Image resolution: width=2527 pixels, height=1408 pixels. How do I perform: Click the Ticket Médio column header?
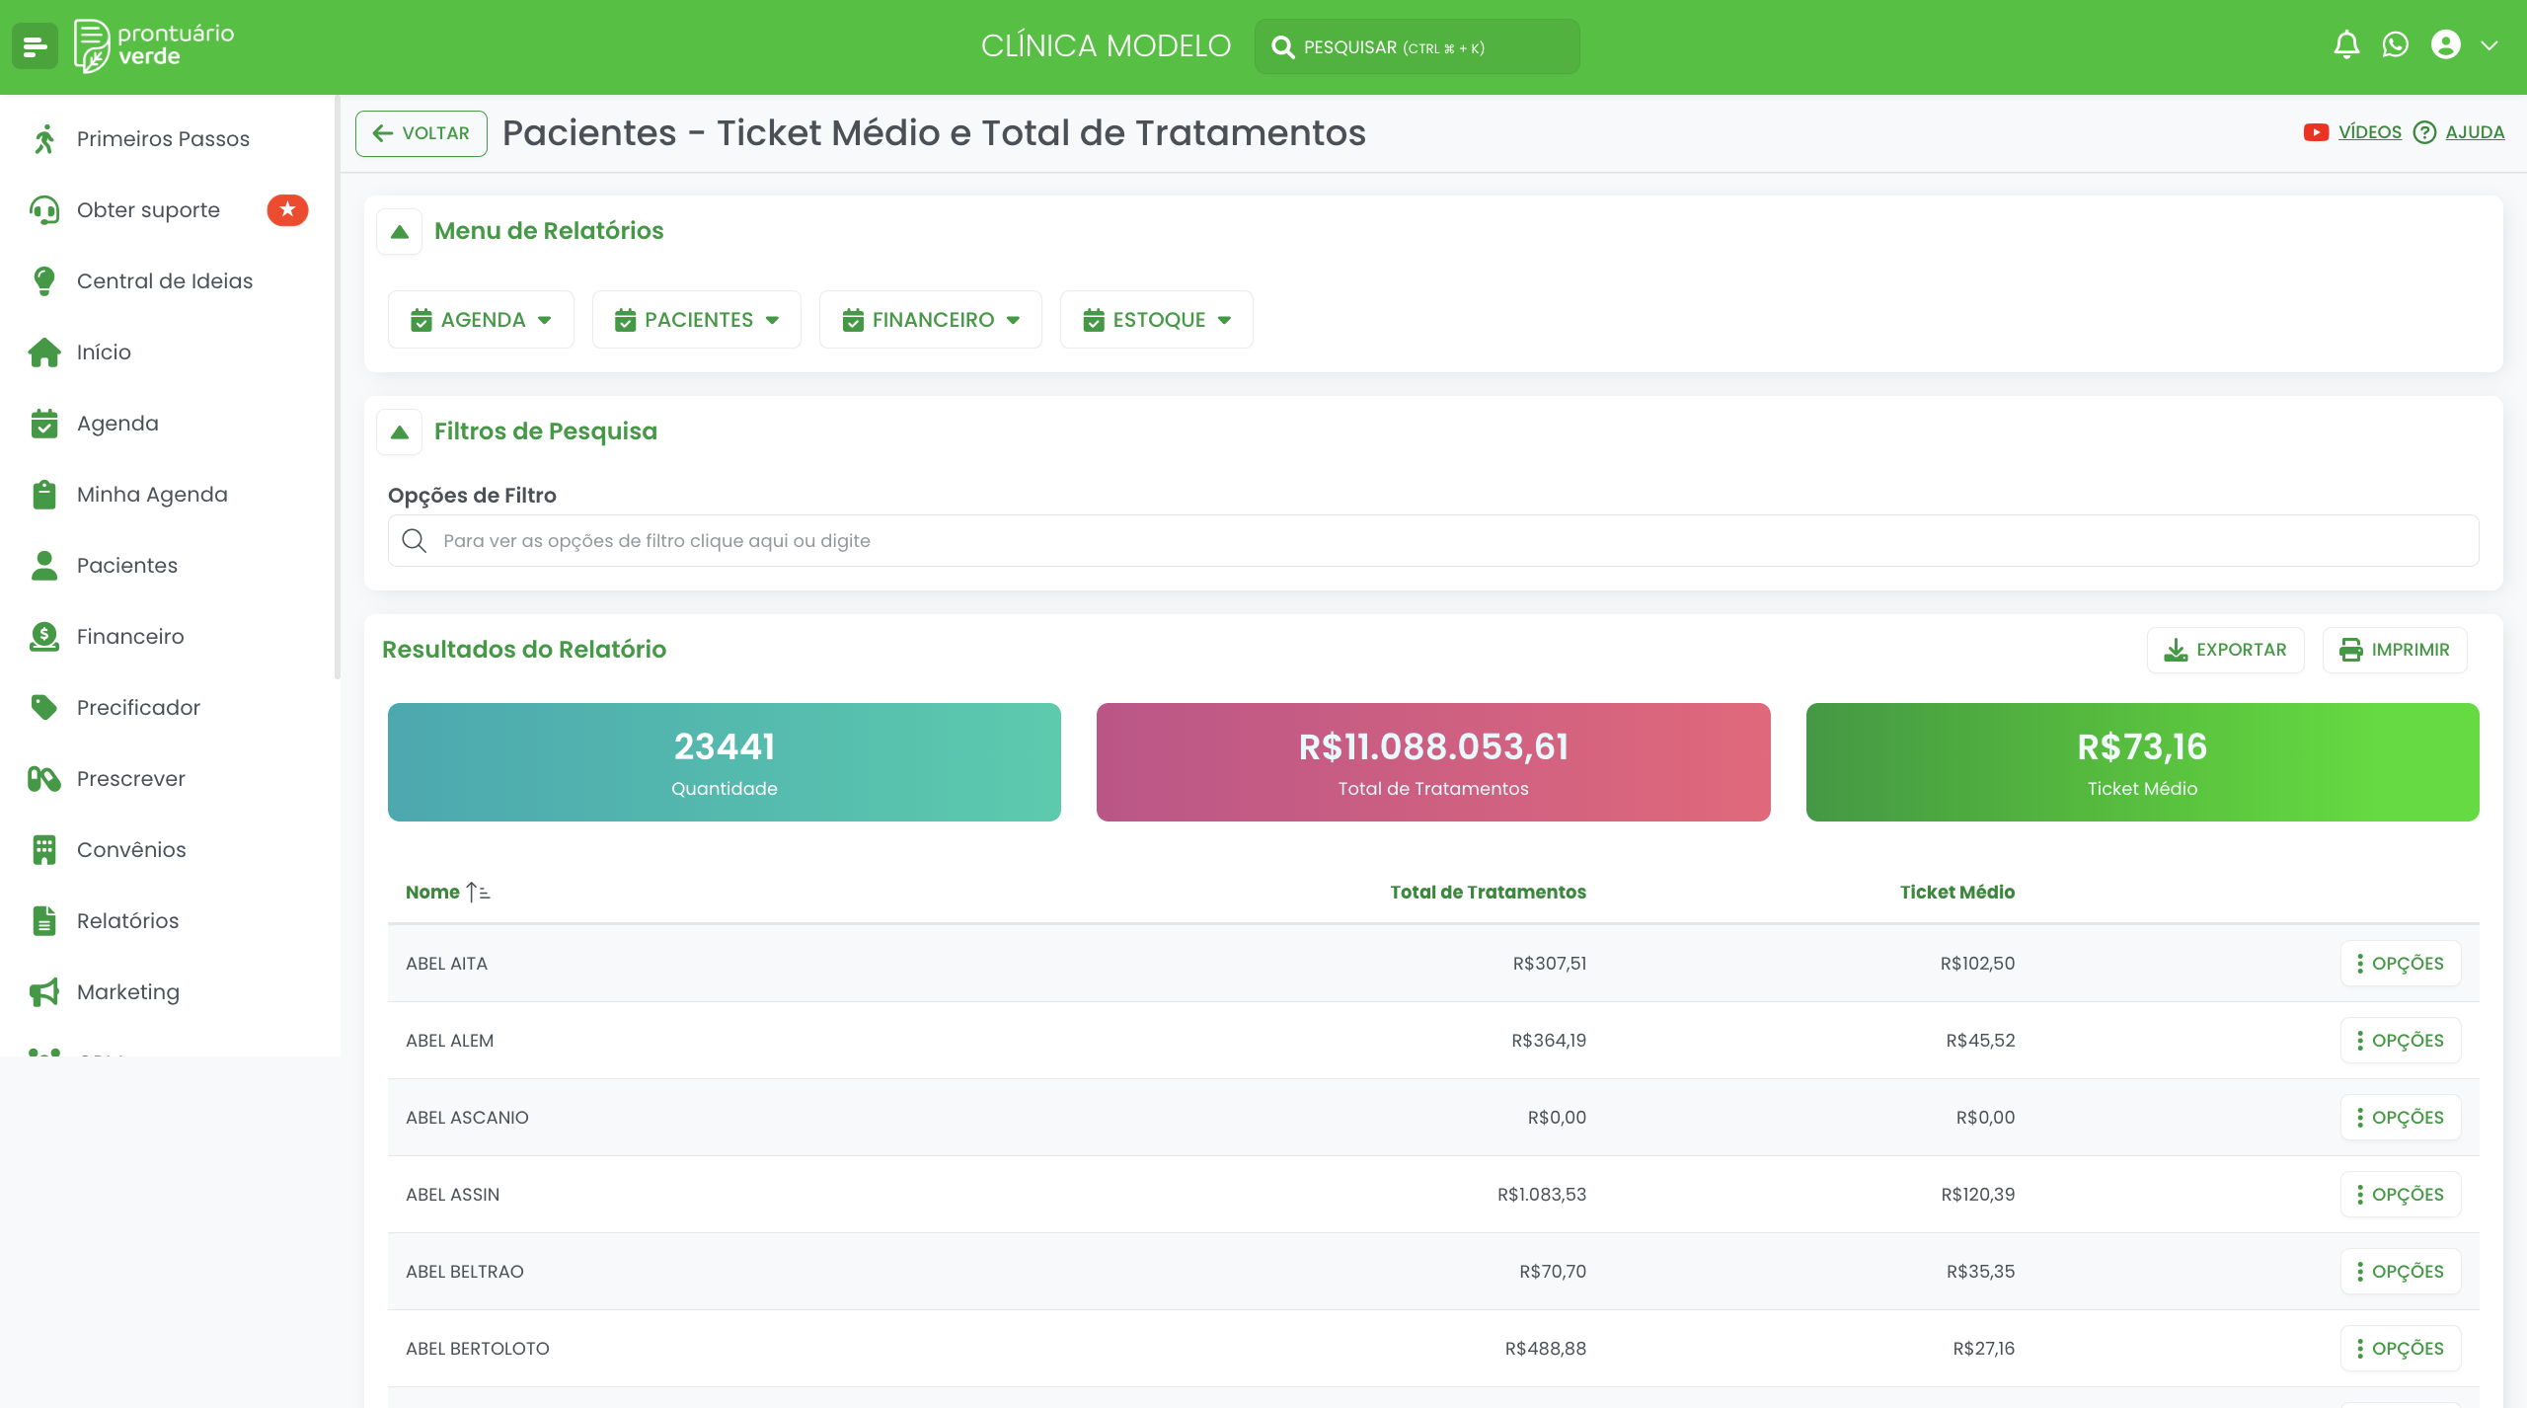pos(1956,893)
